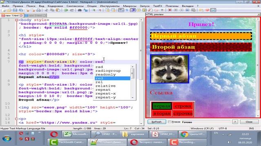Click Run Macro Multiple Times icon
This screenshot has width=261, height=146.
pos(188,10)
